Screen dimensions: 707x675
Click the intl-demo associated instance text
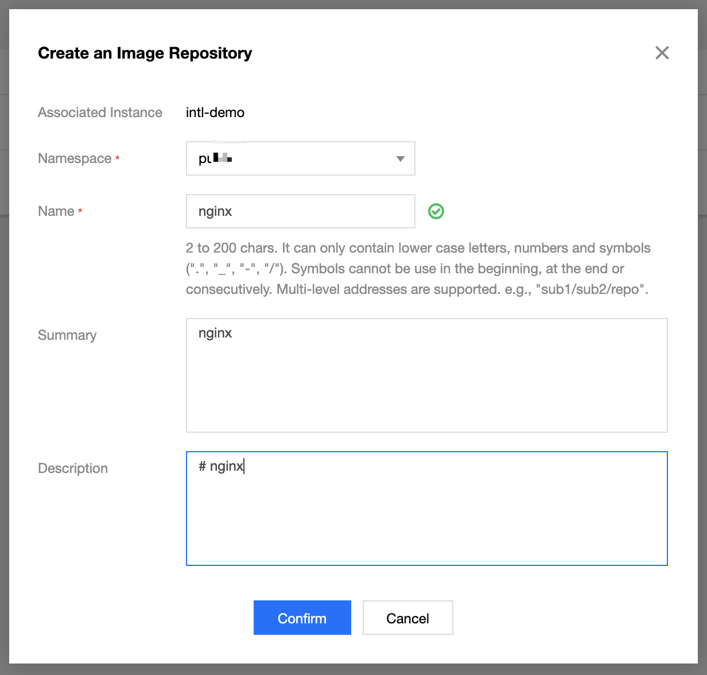[215, 113]
